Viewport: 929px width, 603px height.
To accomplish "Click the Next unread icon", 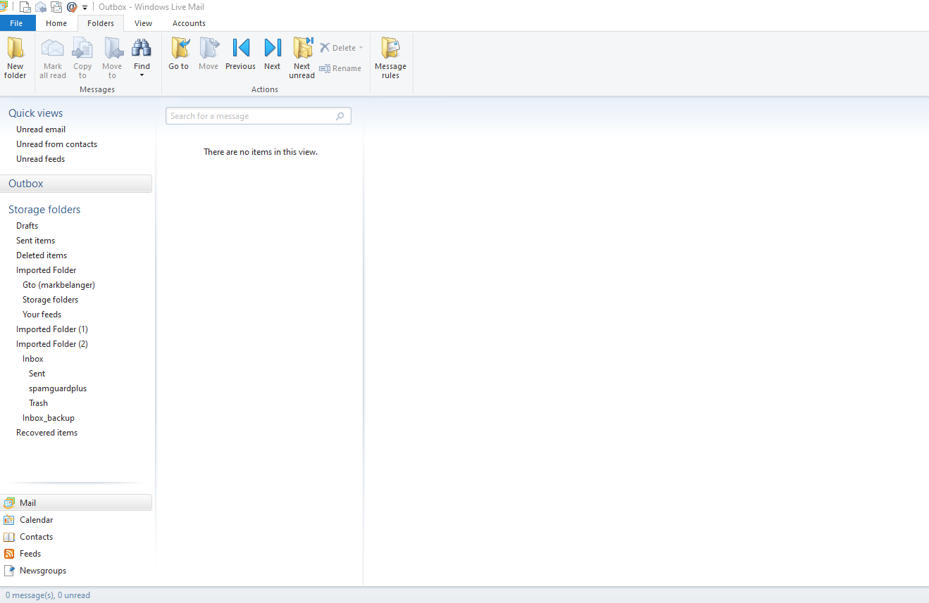I will (302, 48).
